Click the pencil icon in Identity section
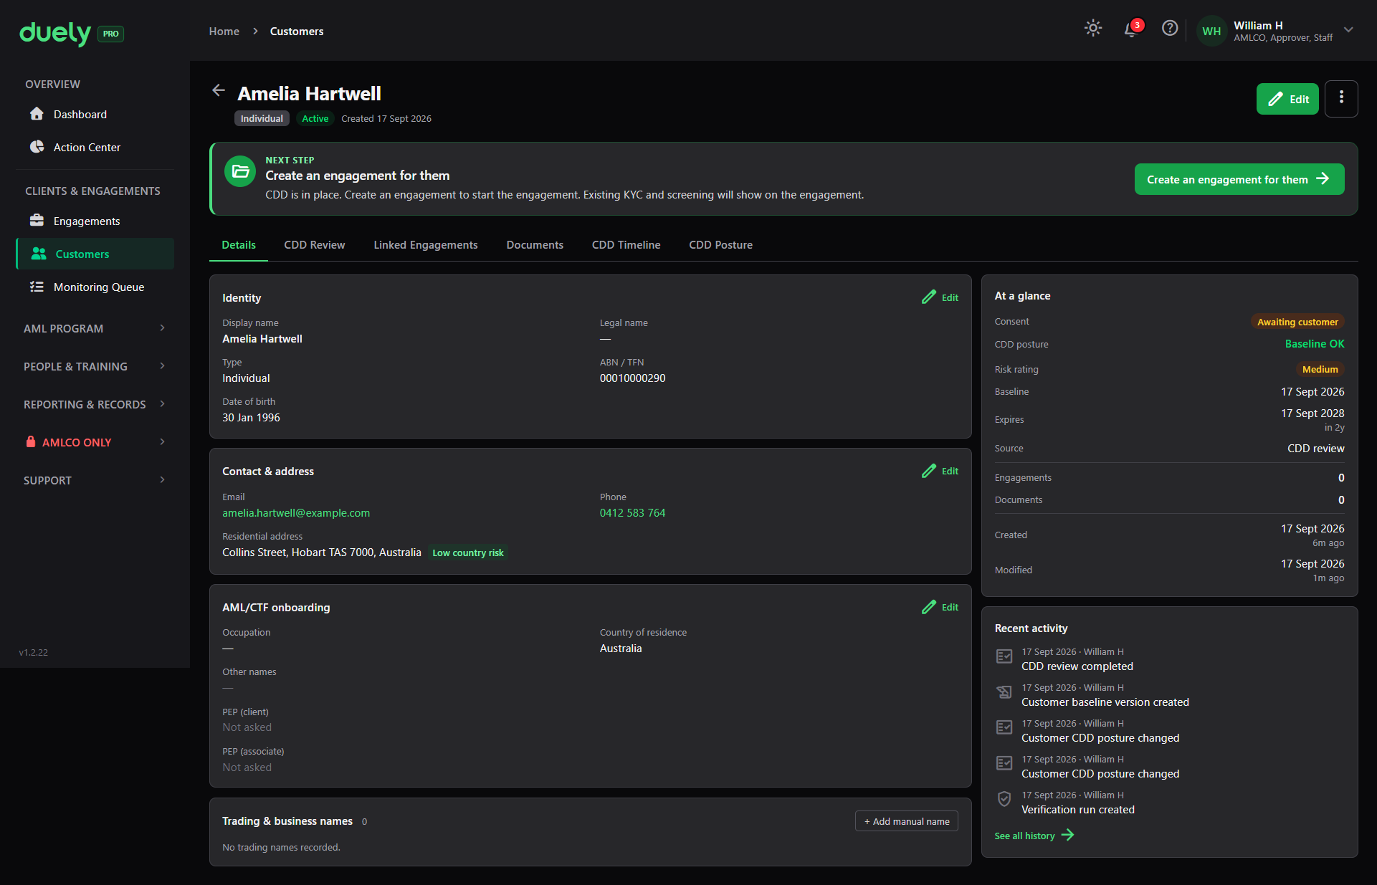 (929, 297)
